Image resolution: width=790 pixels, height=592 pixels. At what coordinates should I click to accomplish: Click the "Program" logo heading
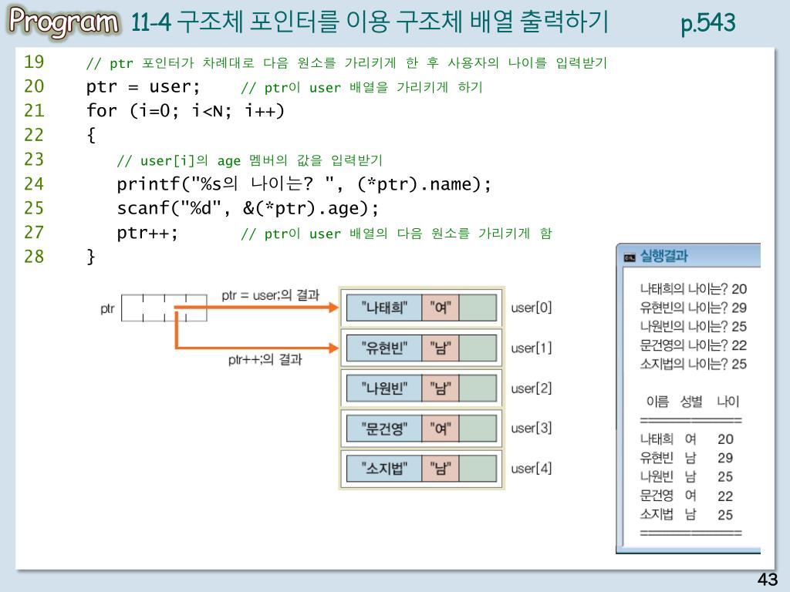64,22
